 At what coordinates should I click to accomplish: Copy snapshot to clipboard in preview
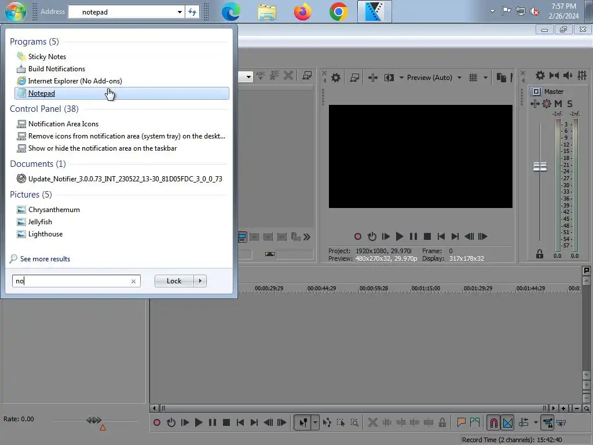[501, 78]
